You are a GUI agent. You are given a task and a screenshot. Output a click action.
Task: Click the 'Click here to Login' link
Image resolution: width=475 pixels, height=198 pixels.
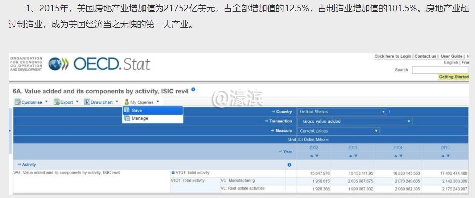click(x=393, y=56)
